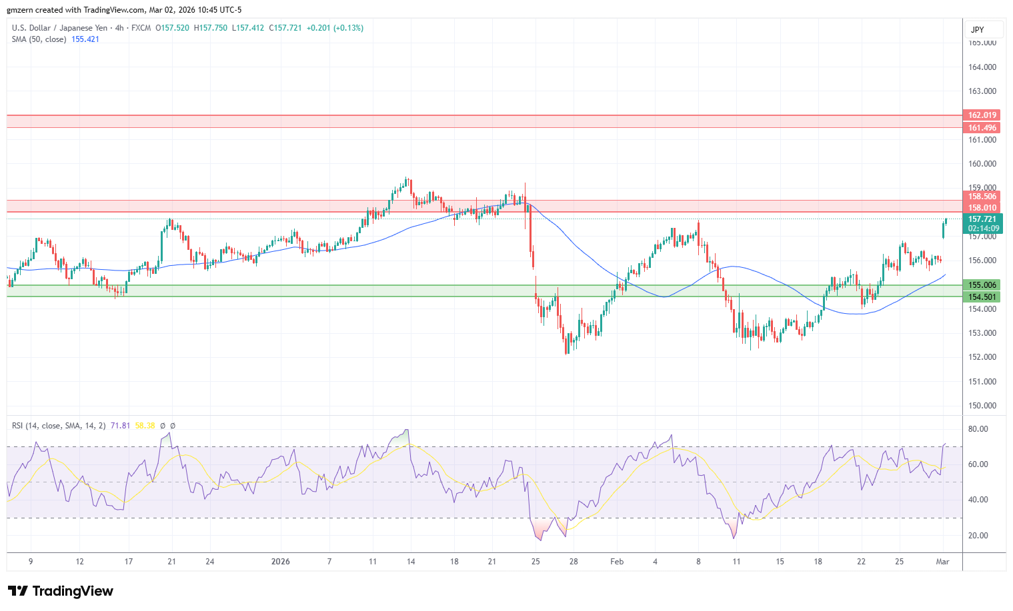Click the RSI value 71.81
Image resolution: width=1013 pixels, height=611 pixels.
[x=121, y=425]
